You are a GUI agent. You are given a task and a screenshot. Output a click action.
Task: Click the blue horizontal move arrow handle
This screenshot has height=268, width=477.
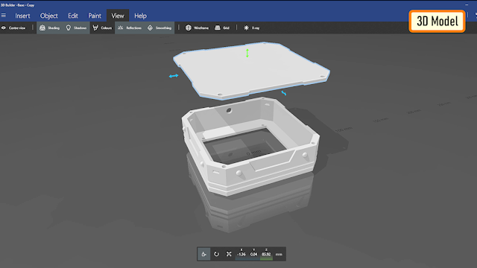[174, 76]
